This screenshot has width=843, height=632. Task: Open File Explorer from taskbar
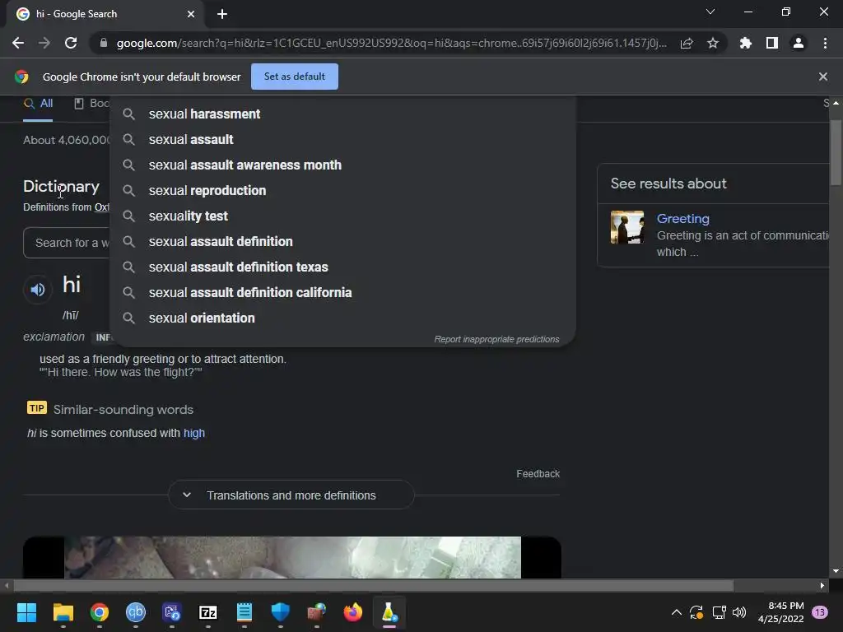pyautogui.click(x=63, y=612)
